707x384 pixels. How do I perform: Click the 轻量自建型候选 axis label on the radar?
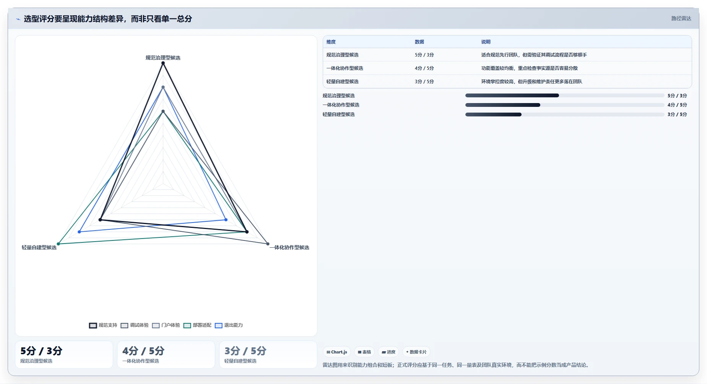[x=39, y=248]
